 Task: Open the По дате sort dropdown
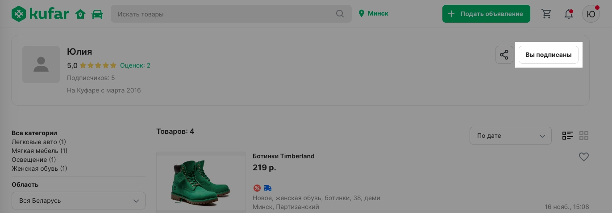coord(511,136)
